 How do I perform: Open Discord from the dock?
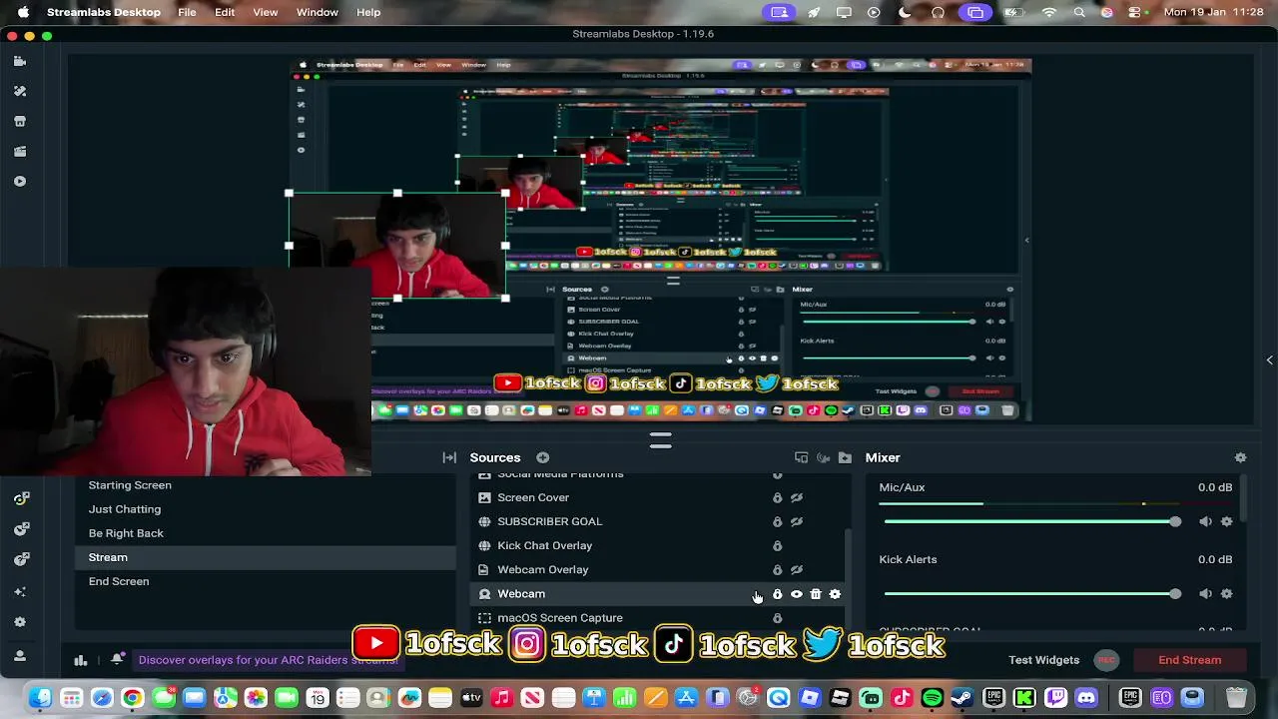[x=1086, y=698]
